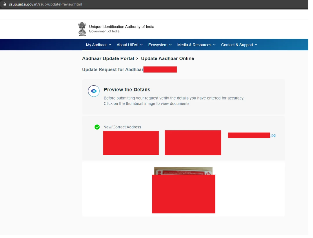This screenshot has height=238, width=313.
Task: Click the eye icon beside Preview the Details
Action: (93, 91)
